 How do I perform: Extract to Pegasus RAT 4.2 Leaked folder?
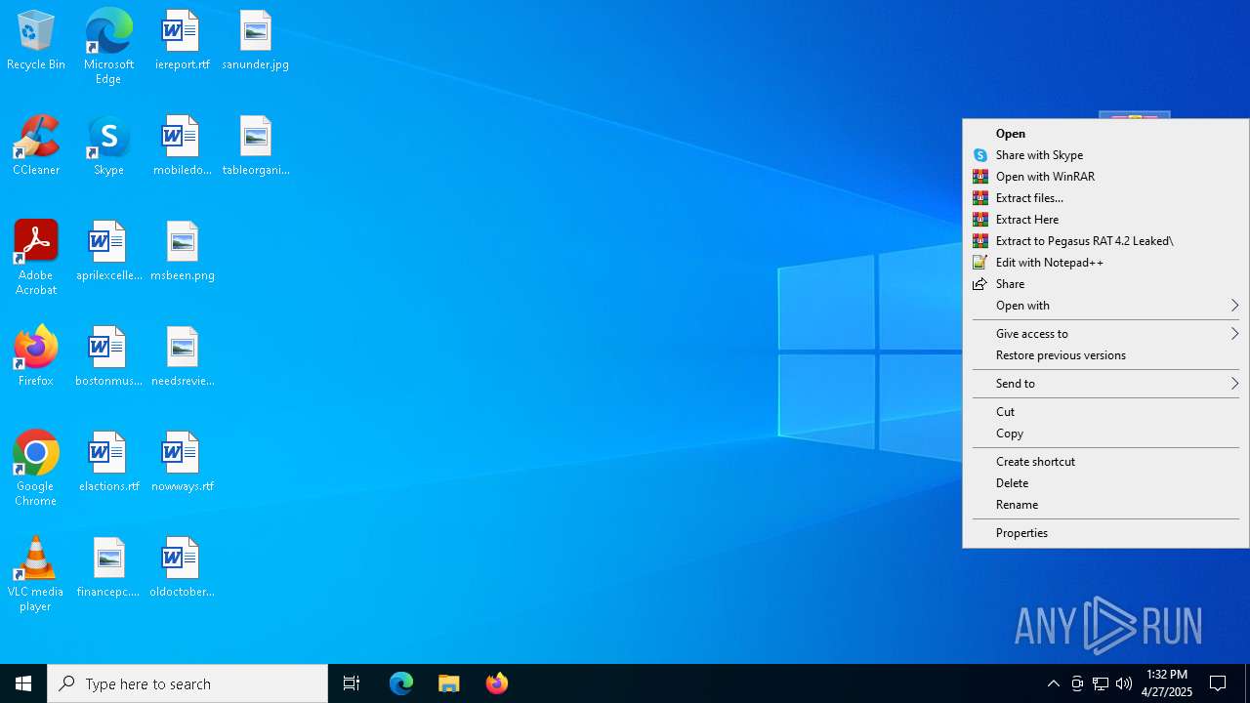pyautogui.click(x=1105, y=241)
